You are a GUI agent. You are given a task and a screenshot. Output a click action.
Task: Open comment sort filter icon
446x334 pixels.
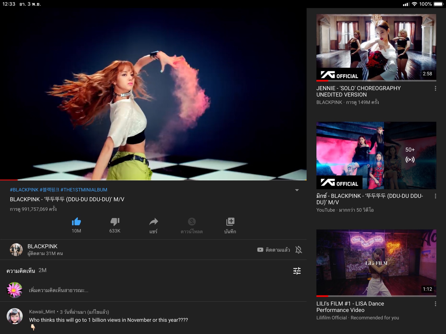pos(297,271)
